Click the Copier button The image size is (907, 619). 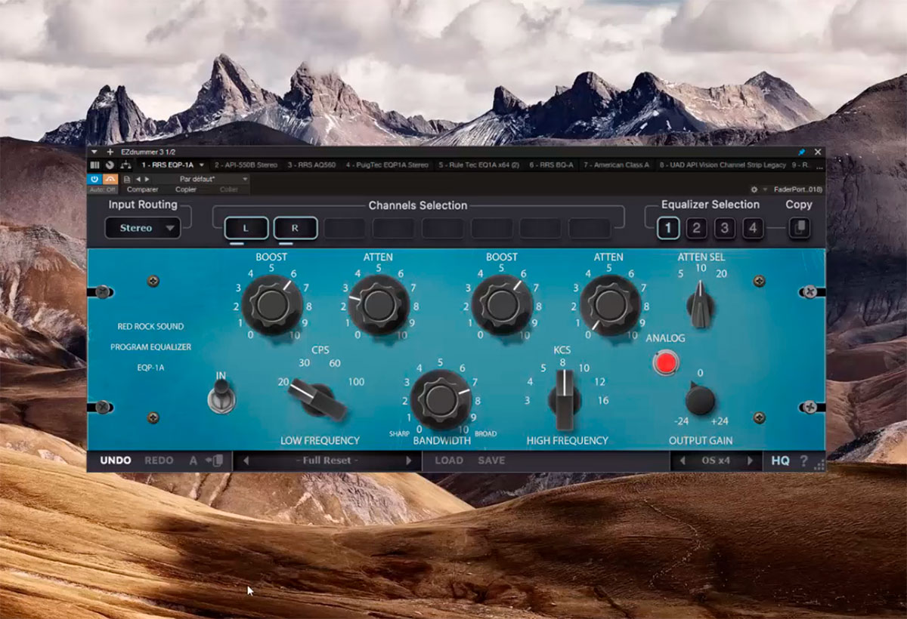186,189
